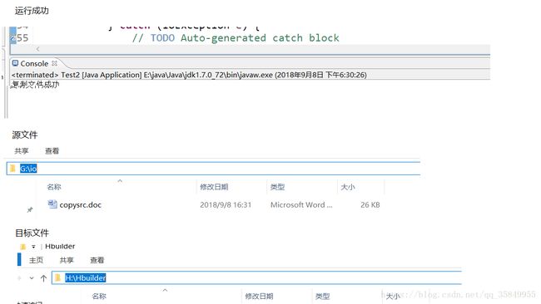Image resolution: width=541 pixels, height=304 pixels.
Task: Sort by 类型 column in G:\io window
Action: [277, 187]
